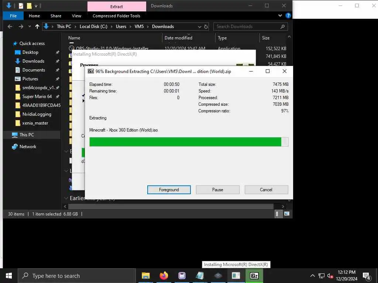378x283 pixels.
Task: Switch to large icons view layout
Action: click(x=286, y=214)
